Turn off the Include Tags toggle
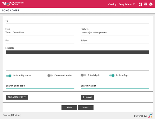155x119 pixels. click(112, 75)
